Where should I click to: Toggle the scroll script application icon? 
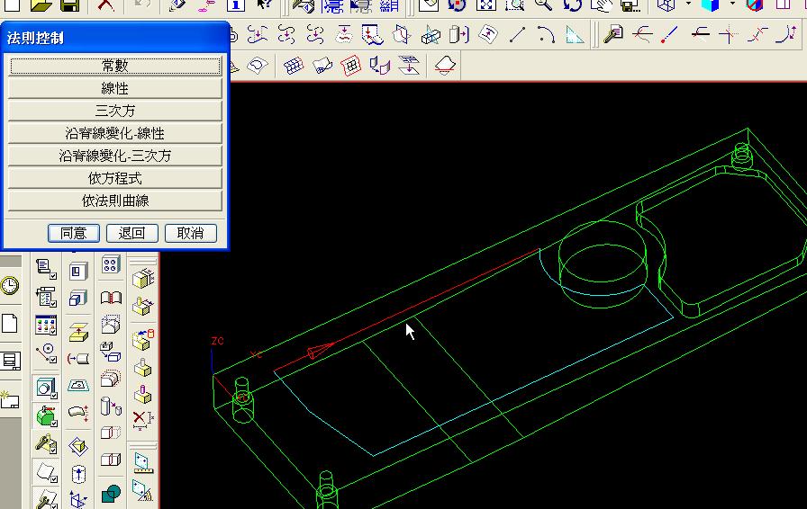click(x=46, y=269)
